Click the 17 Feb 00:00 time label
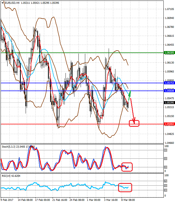The image size is (175, 203). [x=43, y=200]
